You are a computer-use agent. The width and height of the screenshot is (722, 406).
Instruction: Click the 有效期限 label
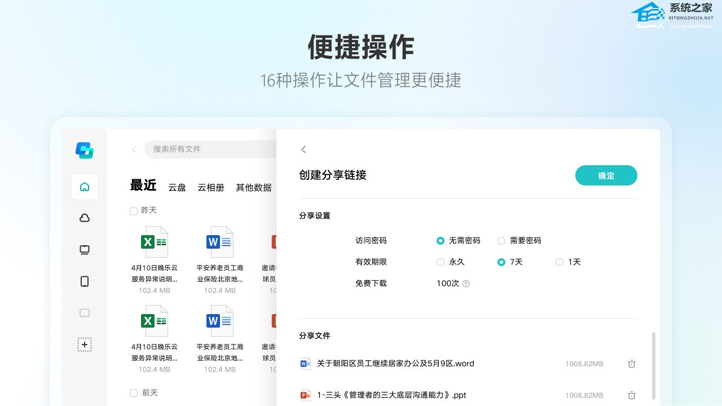point(371,262)
